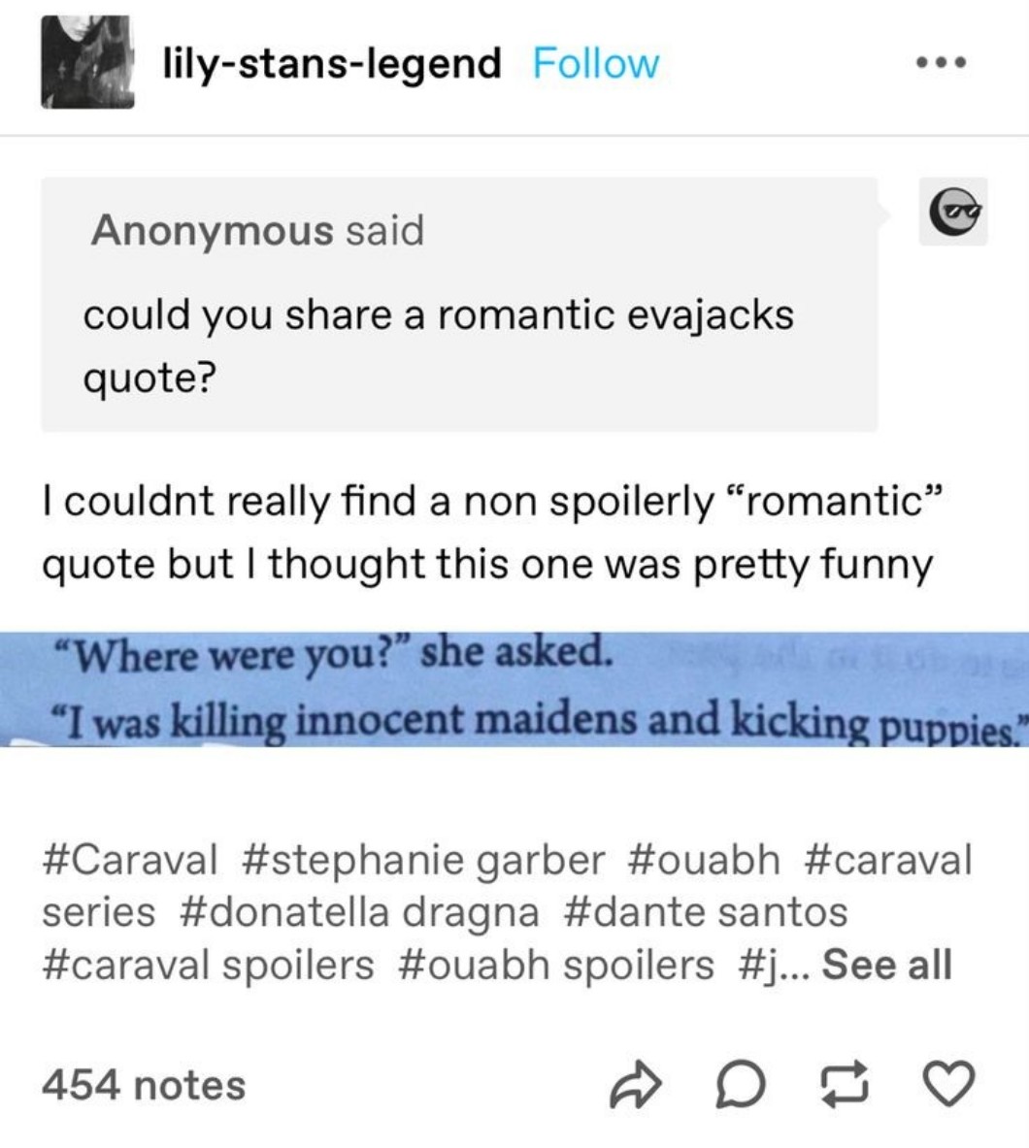Click the Anonymous asker name
The width and height of the screenshot is (1029, 1148).
pos(212,231)
